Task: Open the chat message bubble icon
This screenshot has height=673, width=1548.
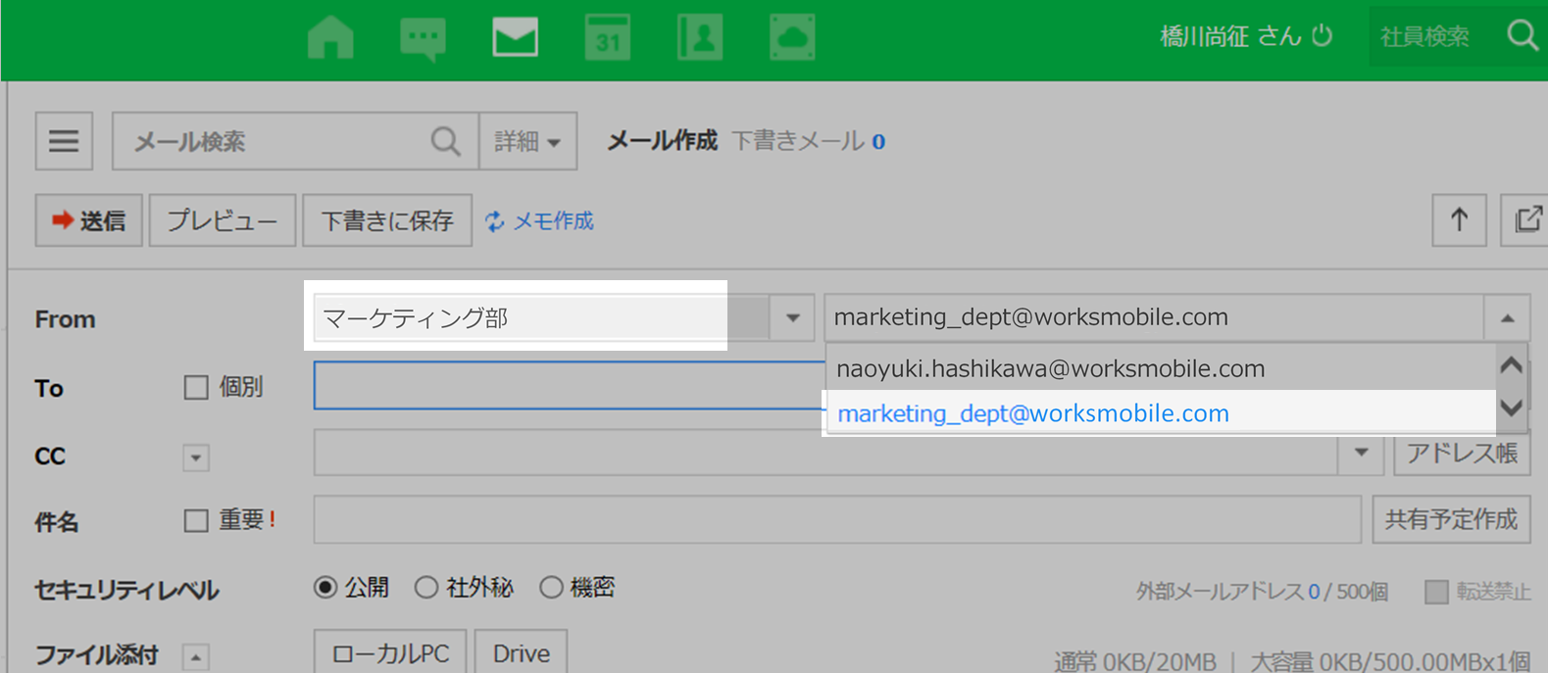Action: pyautogui.click(x=423, y=39)
